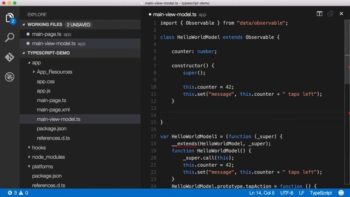Viewport: 350px width, 197px height.
Task: Open main-page.ts under app folder
Action: point(51,100)
